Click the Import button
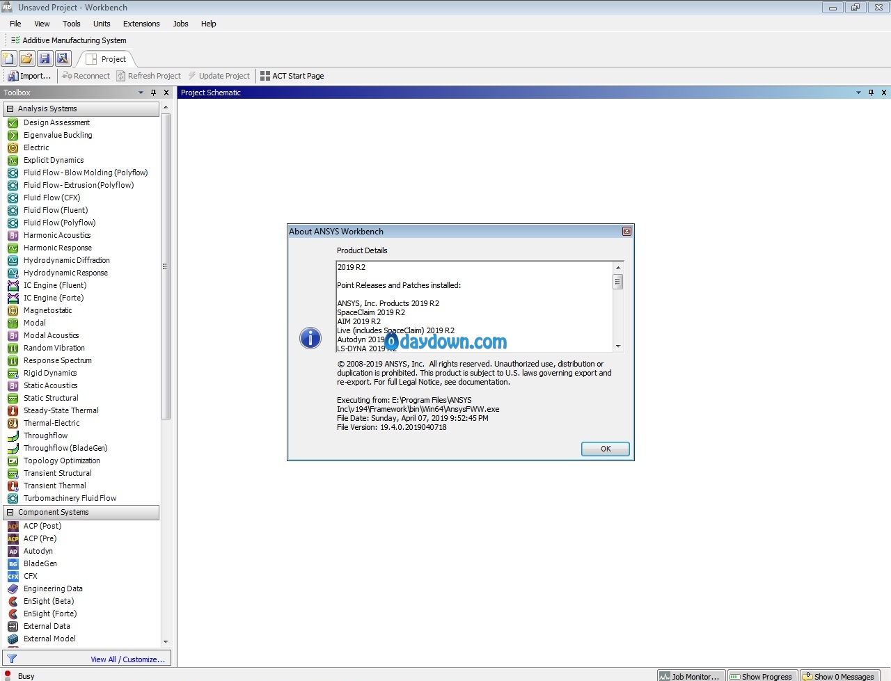 click(x=29, y=76)
